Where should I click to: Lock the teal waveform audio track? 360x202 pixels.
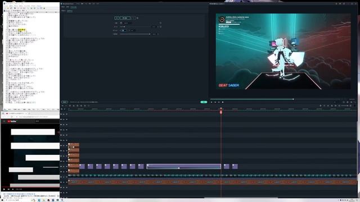click(64, 177)
